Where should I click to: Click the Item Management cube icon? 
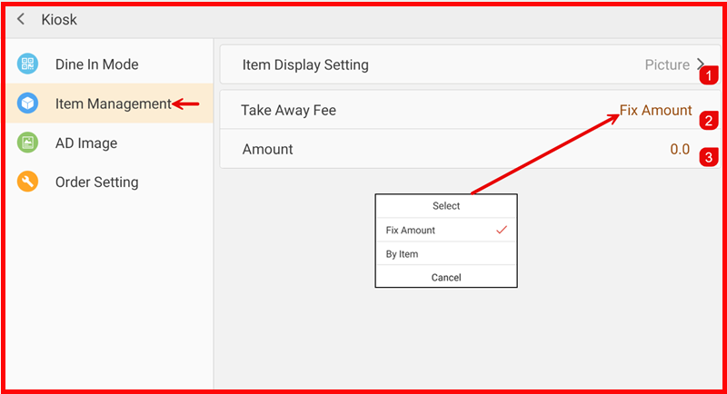coord(28,103)
